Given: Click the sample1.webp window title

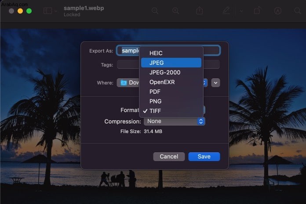Looking at the screenshot, I should [x=84, y=8].
